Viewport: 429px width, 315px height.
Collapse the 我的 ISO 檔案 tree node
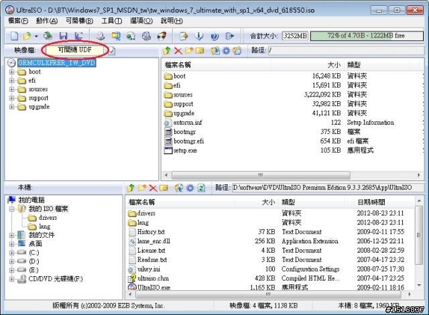pos(11,209)
